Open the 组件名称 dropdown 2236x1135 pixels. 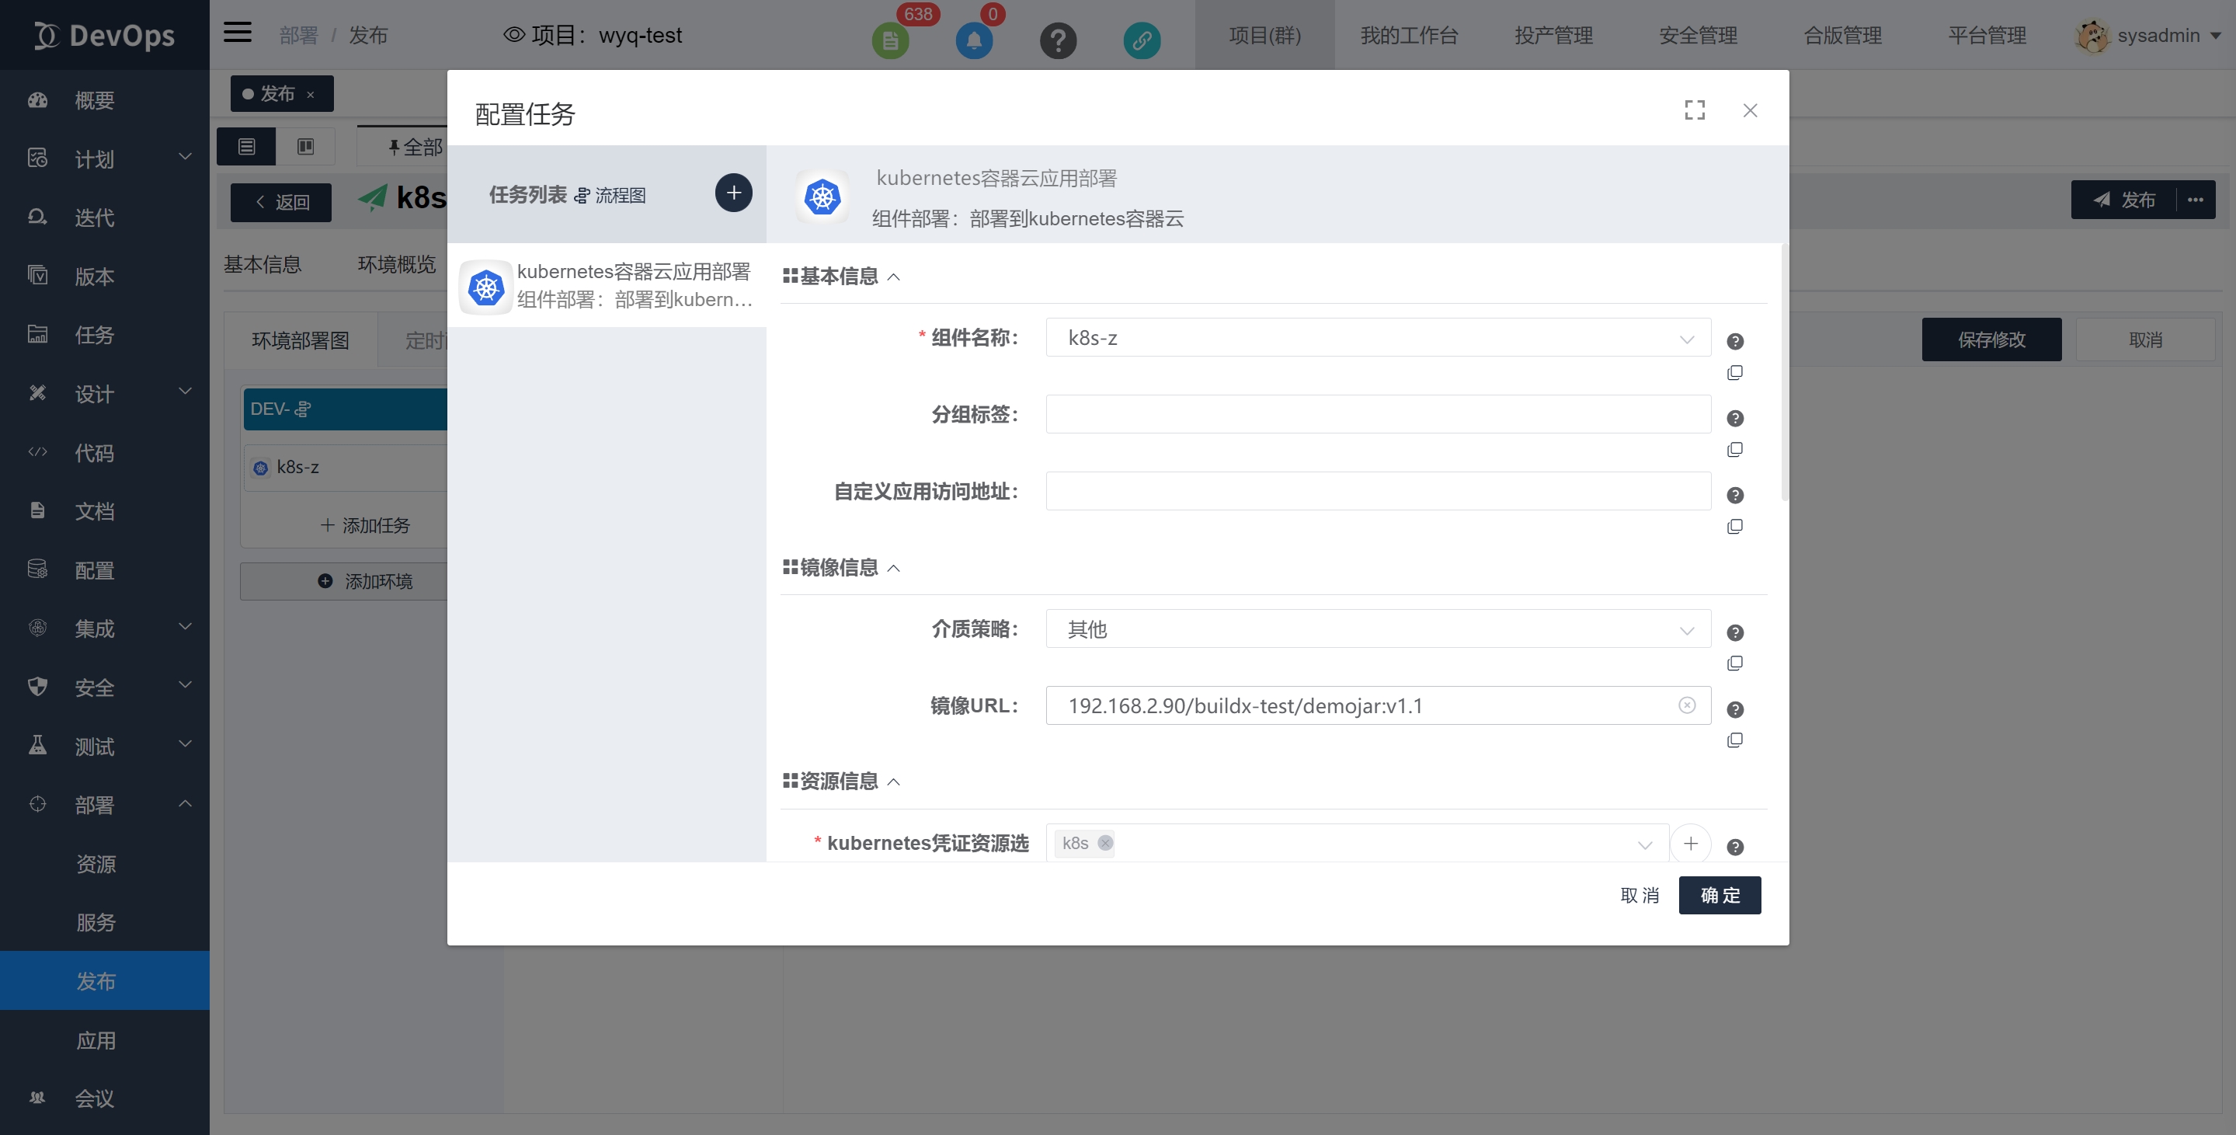click(1685, 338)
